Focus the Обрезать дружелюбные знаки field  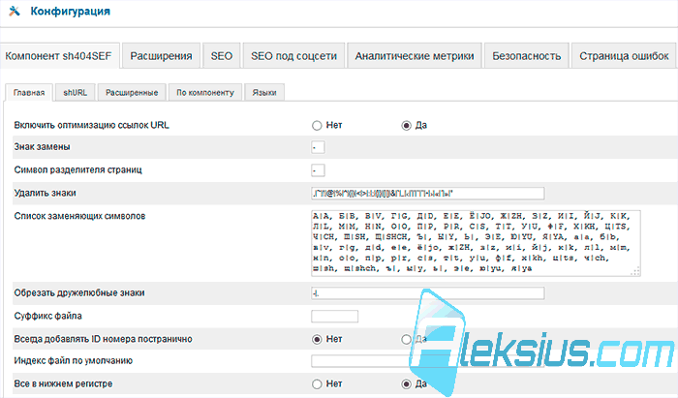coord(428,293)
